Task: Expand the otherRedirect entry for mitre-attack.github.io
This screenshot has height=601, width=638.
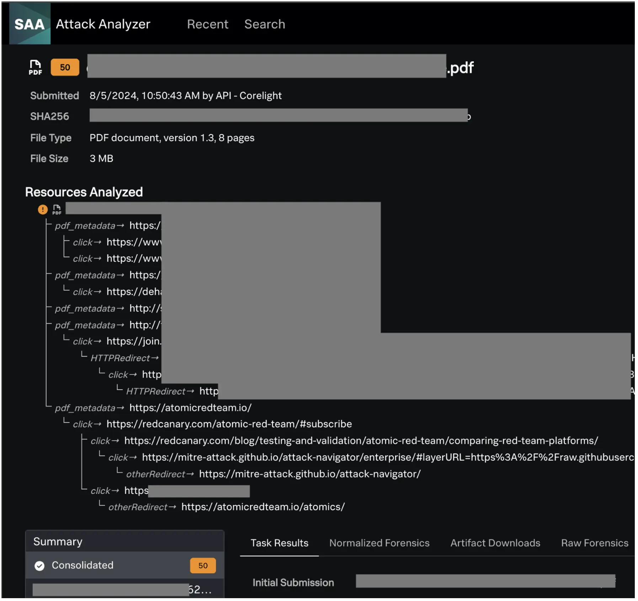Action: 155,474
